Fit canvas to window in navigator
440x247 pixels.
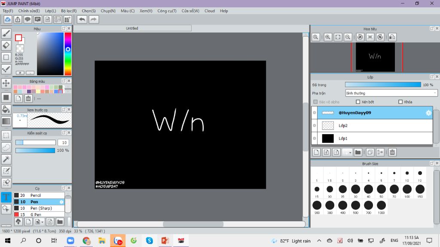[x=338, y=37]
